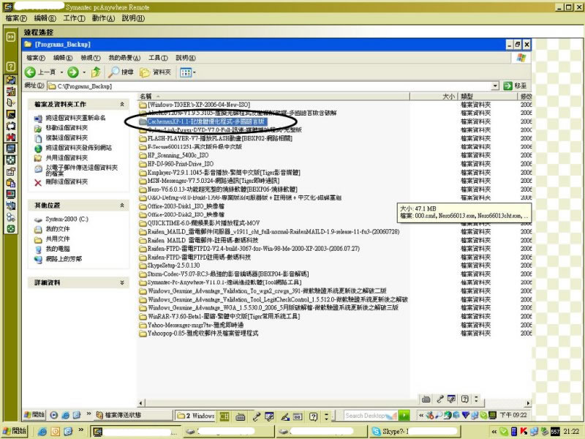Click the question mark help icon in pcAnywhere sidebar
The image size is (585, 439).
click(11, 67)
